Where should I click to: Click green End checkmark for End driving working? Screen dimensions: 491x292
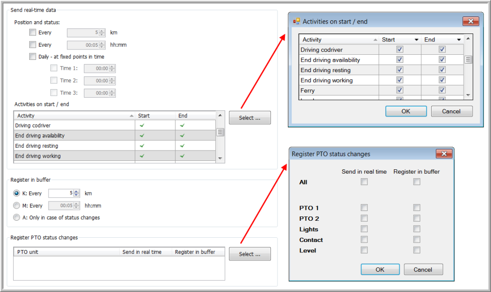182,156
